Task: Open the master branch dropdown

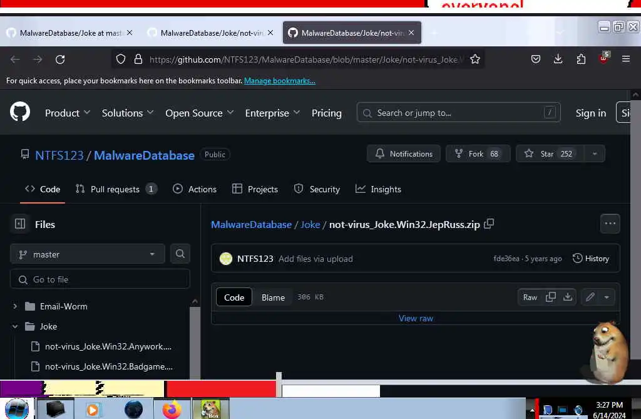Action: [88, 254]
